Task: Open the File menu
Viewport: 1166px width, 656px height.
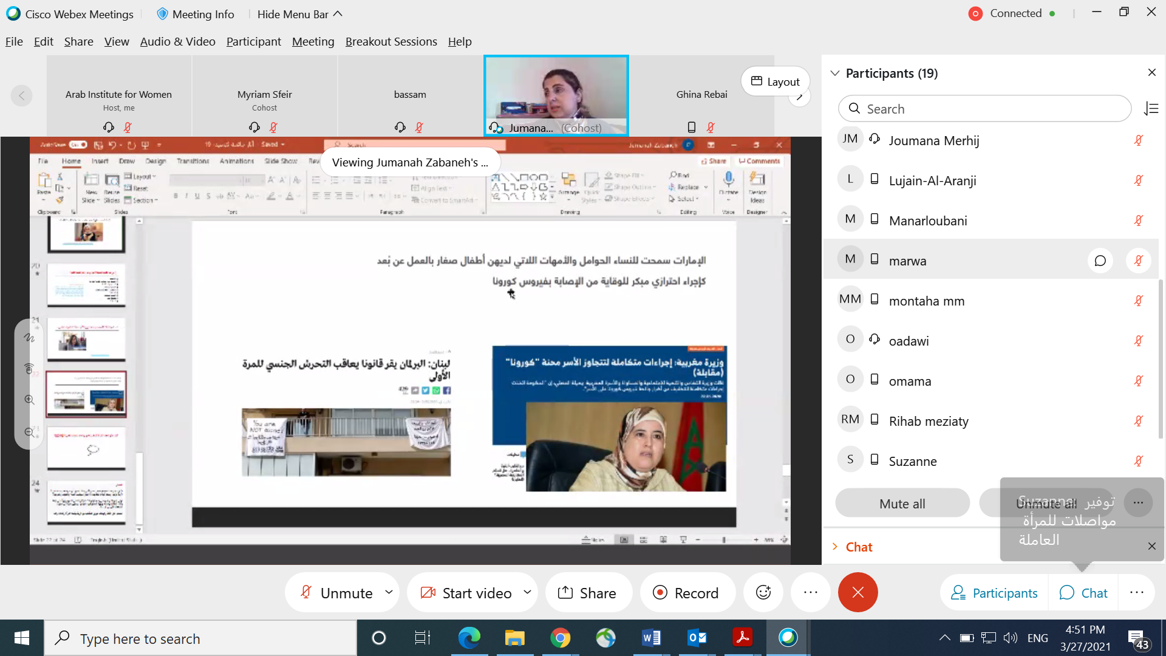Action: click(x=14, y=41)
